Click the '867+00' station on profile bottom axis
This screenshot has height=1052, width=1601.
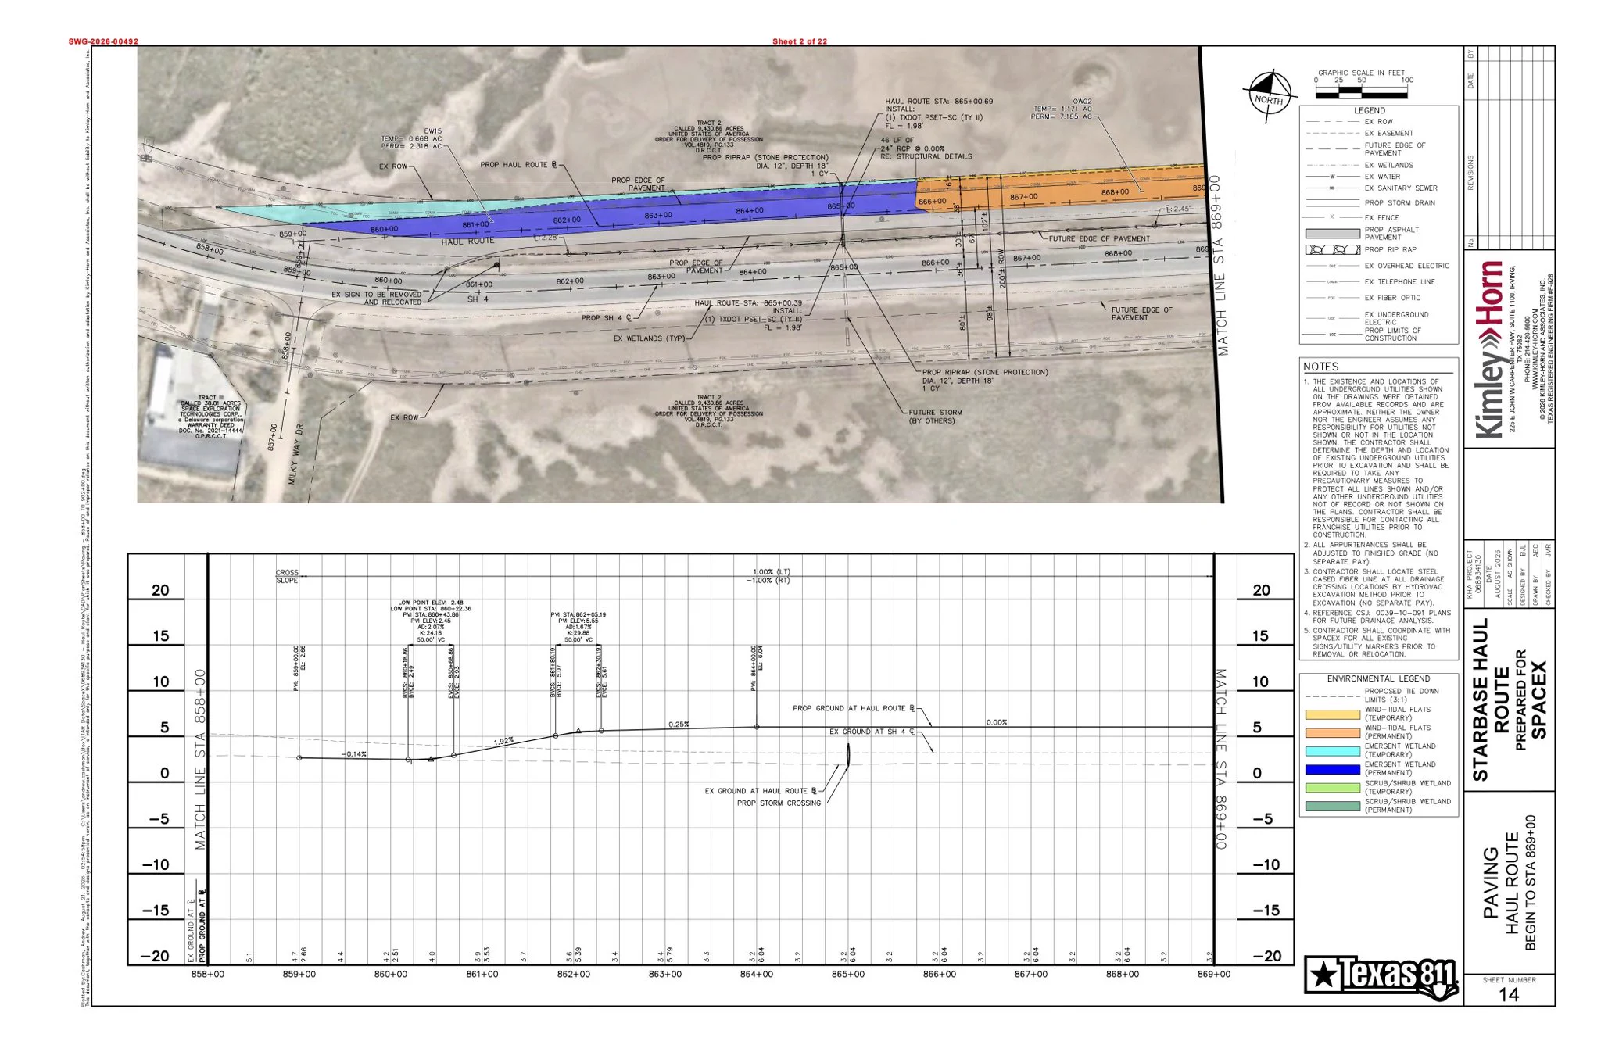pyautogui.click(x=1031, y=975)
